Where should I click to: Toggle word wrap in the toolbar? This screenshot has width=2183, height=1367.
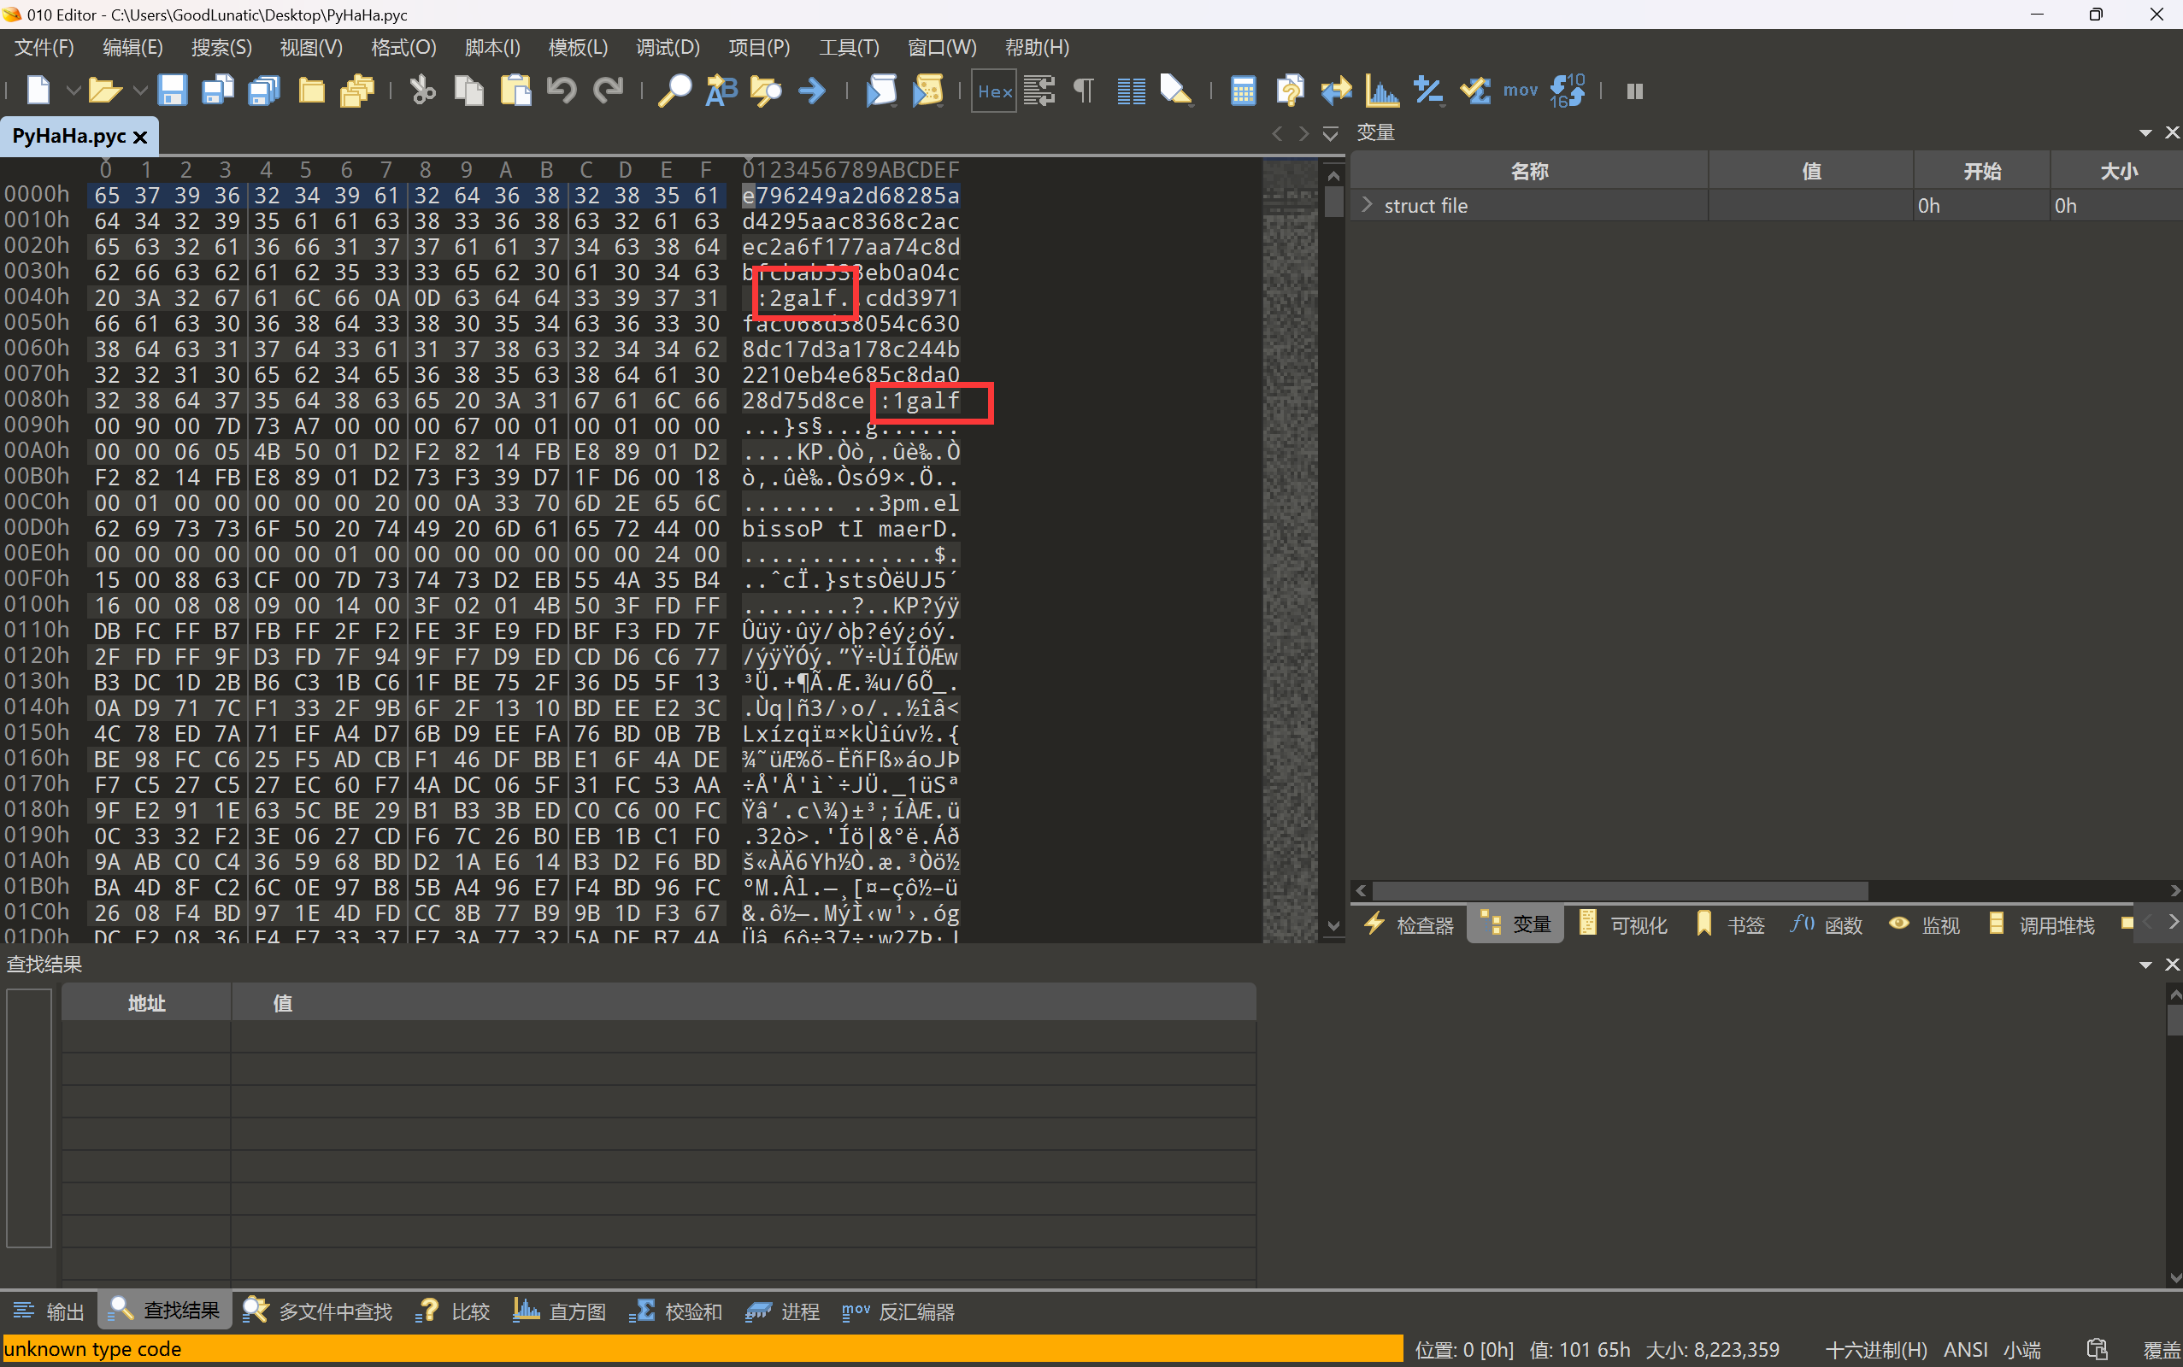(1040, 91)
